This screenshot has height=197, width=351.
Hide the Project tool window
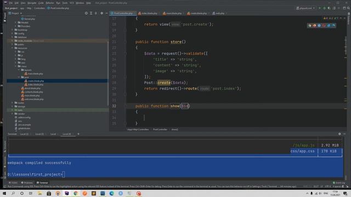point(106,13)
